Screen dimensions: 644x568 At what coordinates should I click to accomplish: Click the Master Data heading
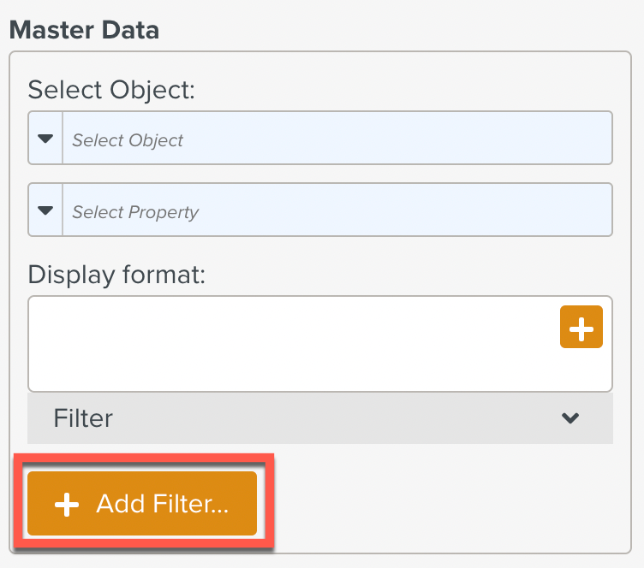click(84, 30)
